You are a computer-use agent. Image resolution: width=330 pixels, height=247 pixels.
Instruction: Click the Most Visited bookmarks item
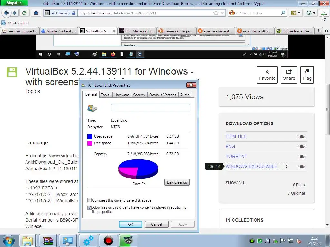click(x=15, y=23)
